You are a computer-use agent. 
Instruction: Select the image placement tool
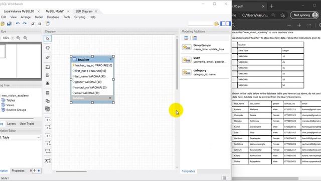pos(48,83)
